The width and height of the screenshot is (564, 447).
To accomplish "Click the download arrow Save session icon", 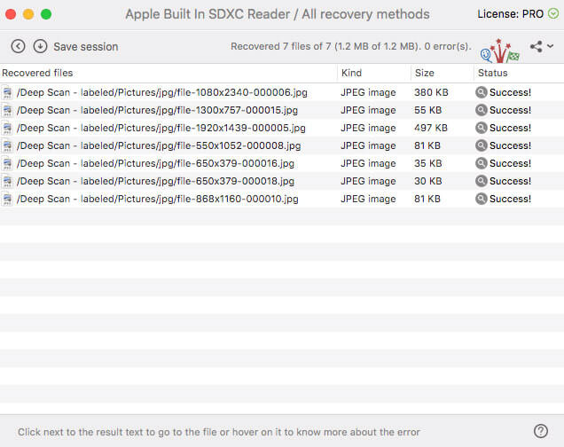I will point(40,46).
